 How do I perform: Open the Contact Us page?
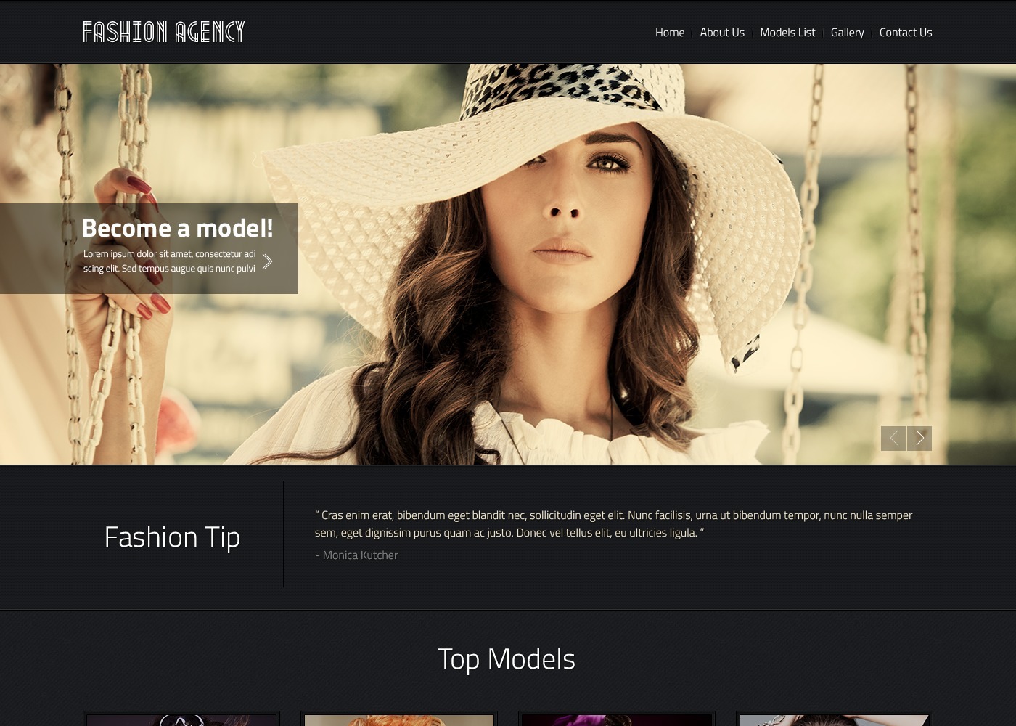tap(905, 33)
